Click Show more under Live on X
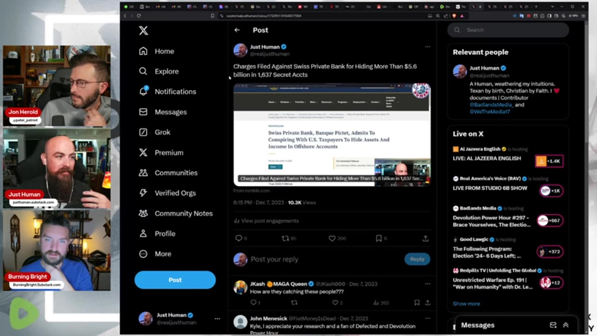Viewport: 597px width, 336px height. point(466,303)
